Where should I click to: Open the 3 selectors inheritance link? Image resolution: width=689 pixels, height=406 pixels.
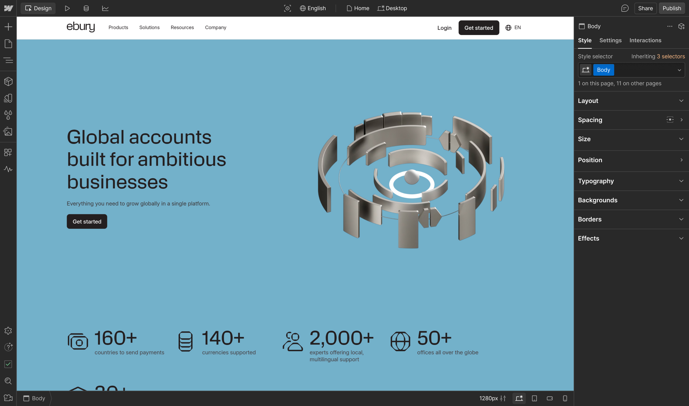[671, 56]
